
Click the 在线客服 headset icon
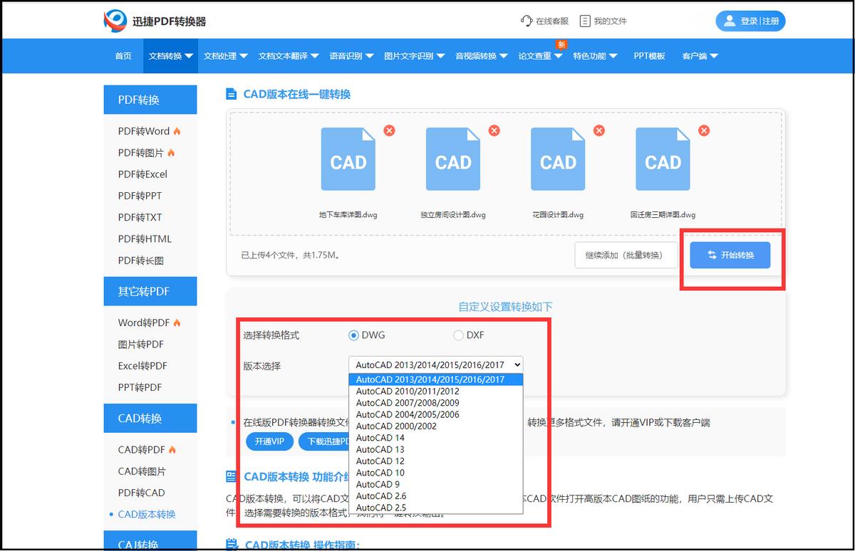click(x=527, y=20)
